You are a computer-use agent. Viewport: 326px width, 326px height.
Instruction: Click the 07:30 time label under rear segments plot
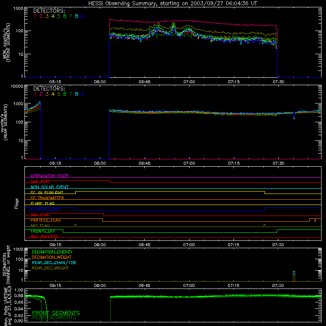coord(278,163)
